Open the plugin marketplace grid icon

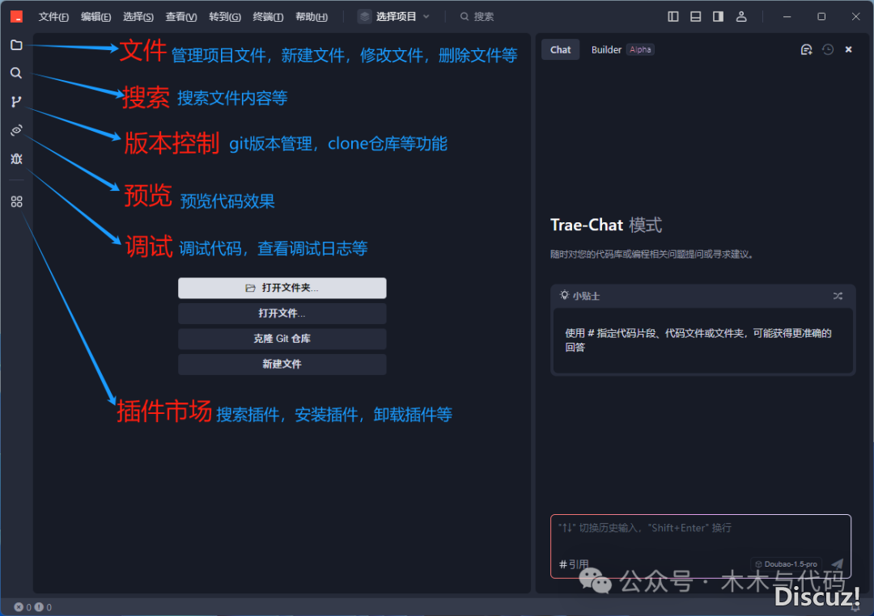[x=16, y=201]
